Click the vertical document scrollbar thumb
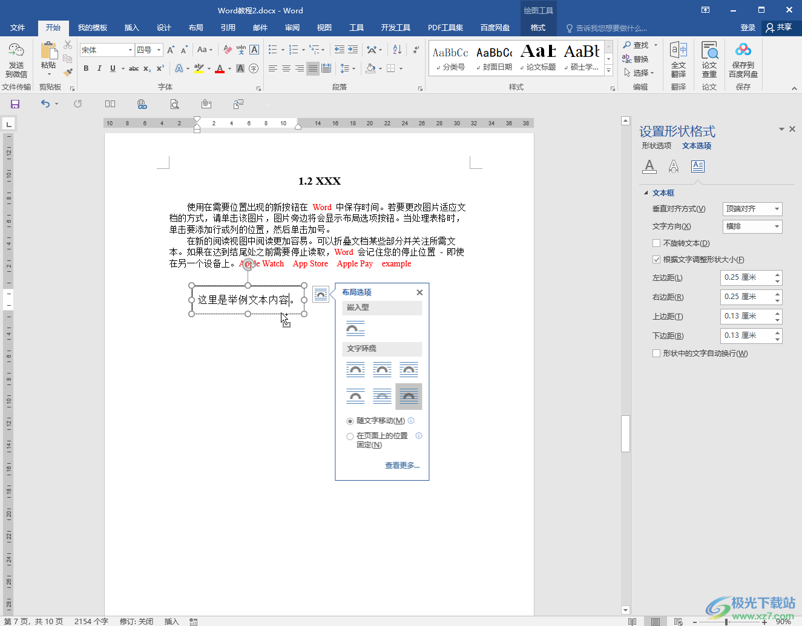Viewport: 802px width, 626px height. click(626, 433)
